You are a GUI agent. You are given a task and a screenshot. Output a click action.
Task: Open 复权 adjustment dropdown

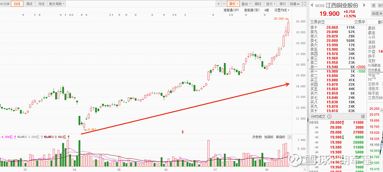[233, 4]
